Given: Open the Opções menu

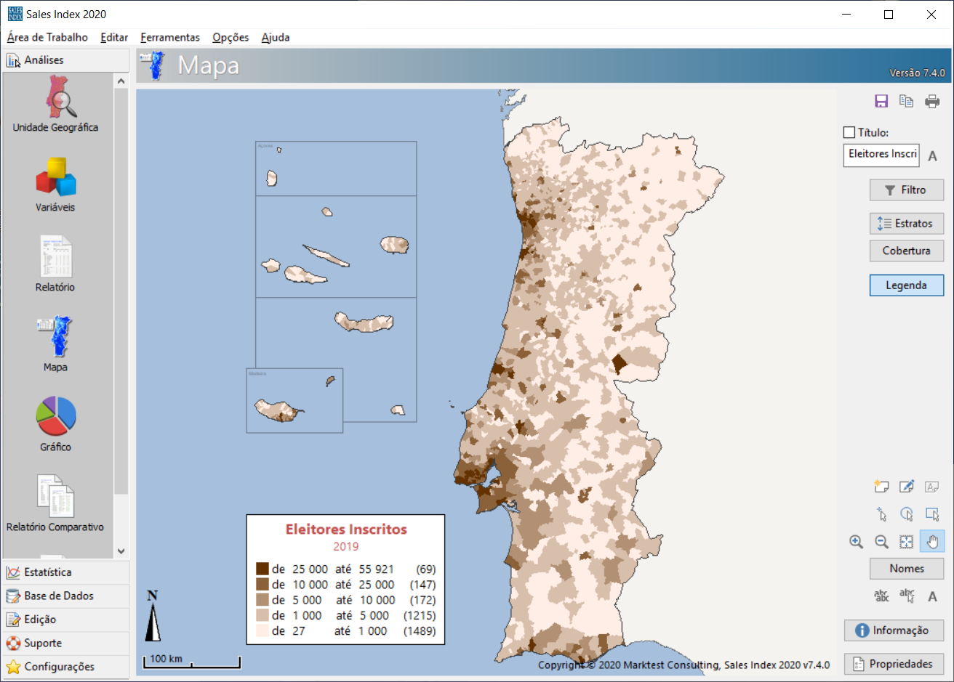Looking at the screenshot, I should tap(231, 37).
